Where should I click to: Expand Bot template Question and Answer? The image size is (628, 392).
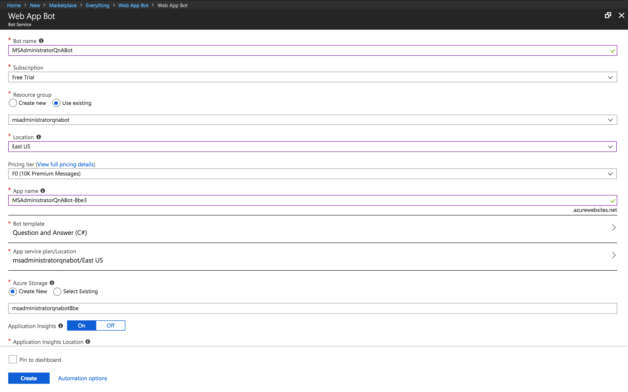point(312,228)
